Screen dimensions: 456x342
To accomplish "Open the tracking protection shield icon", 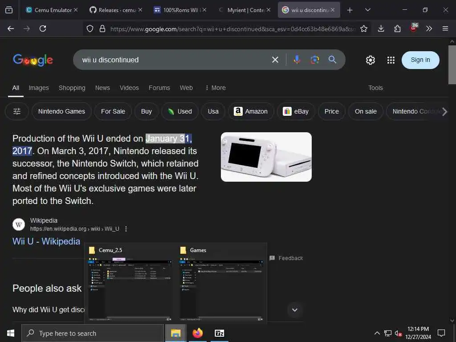I will click(90, 28).
